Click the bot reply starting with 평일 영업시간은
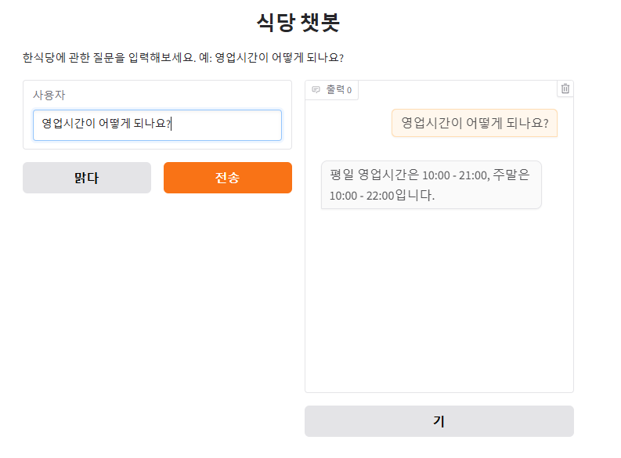This screenshot has width=621, height=458. tap(431, 185)
